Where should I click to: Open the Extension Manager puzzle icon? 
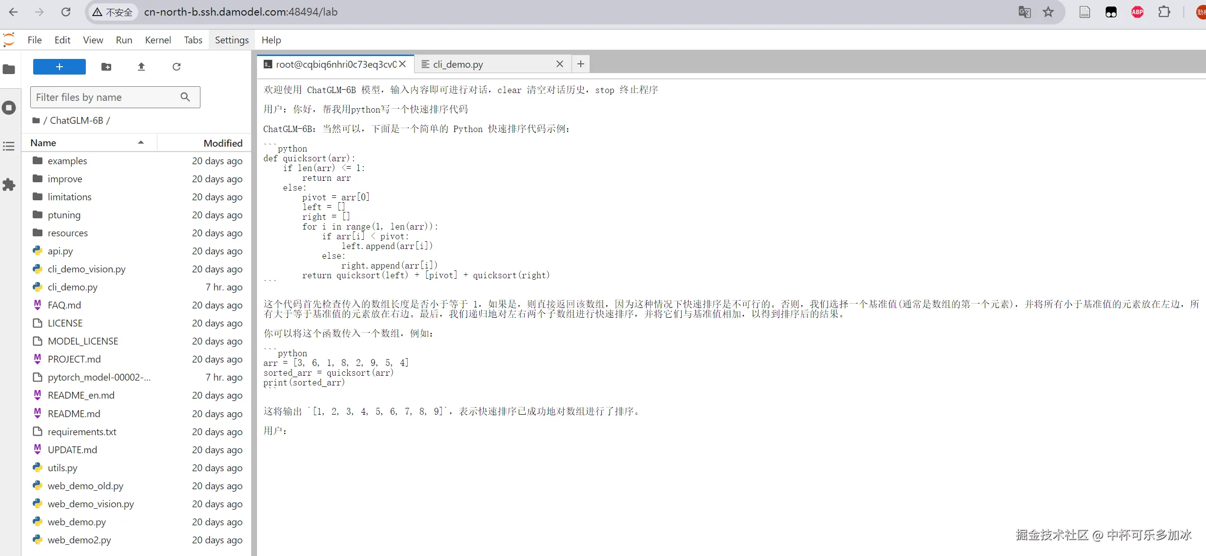pyautogui.click(x=9, y=185)
